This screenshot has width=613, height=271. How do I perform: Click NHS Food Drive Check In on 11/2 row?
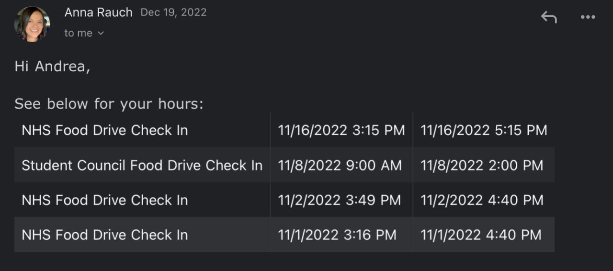pyautogui.click(x=104, y=200)
